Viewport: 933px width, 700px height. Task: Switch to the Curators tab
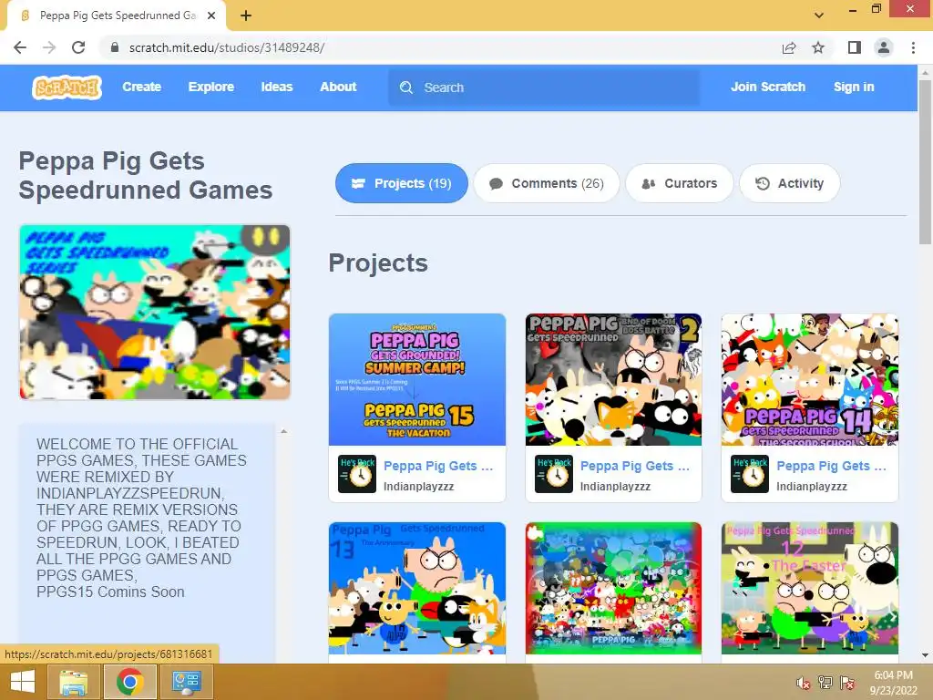(680, 183)
